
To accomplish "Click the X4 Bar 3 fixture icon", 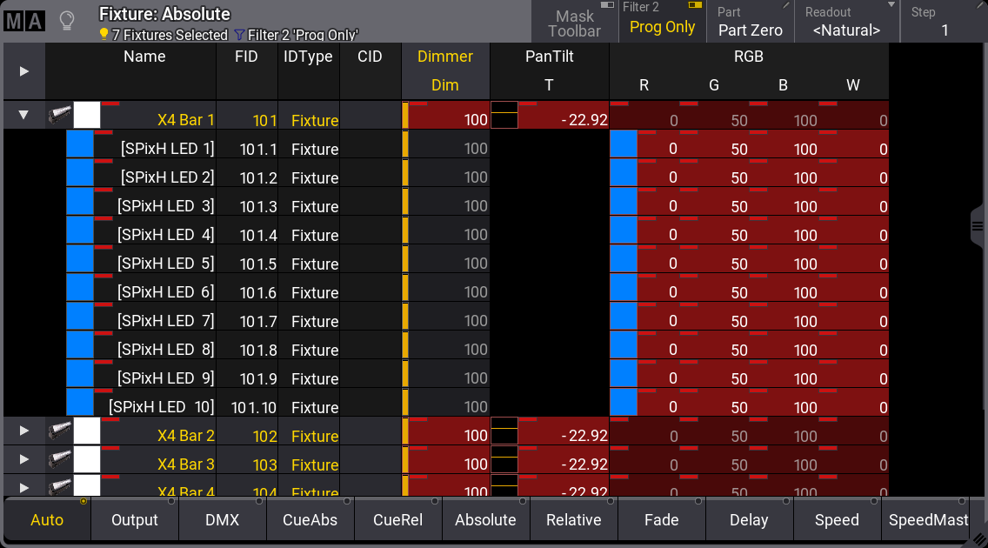I will point(60,459).
